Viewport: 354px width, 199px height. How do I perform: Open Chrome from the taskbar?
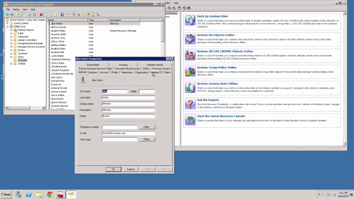pos(50,195)
